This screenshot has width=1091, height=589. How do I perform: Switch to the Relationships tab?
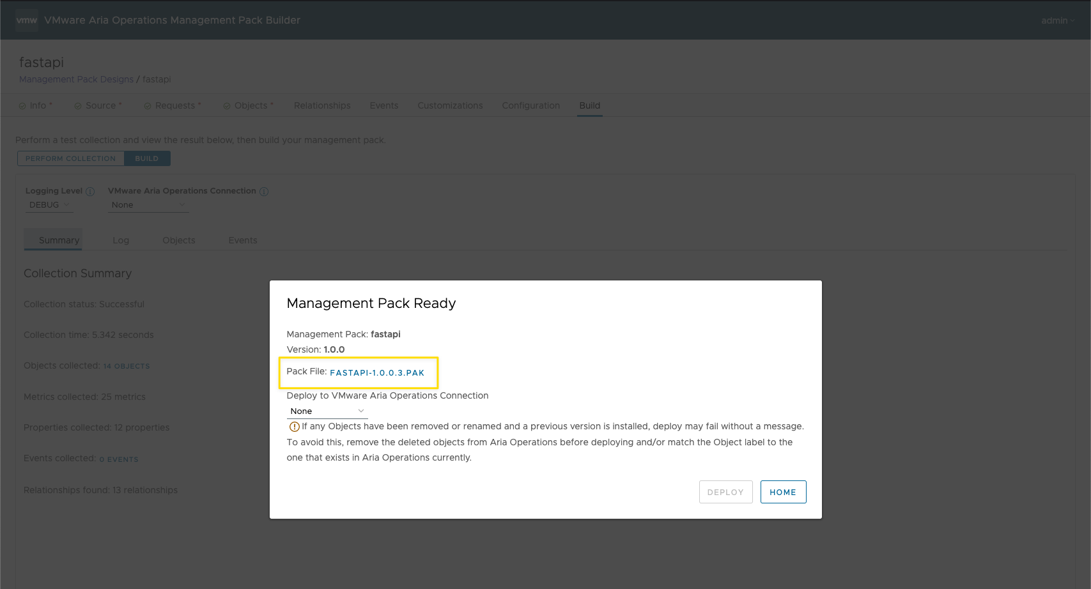322,105
